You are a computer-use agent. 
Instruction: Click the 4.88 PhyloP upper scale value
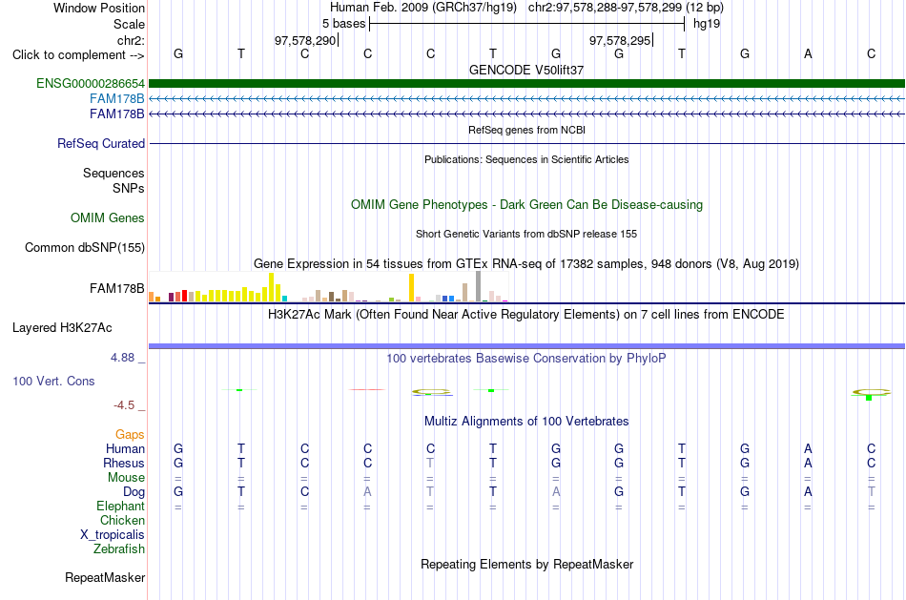click(122, 358)
